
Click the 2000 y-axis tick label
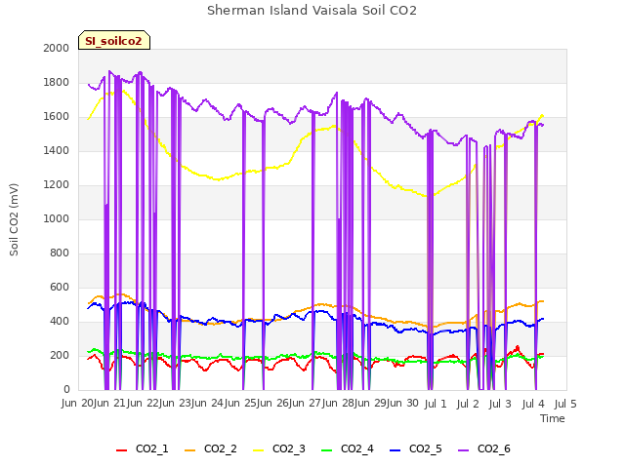[57, 48]
